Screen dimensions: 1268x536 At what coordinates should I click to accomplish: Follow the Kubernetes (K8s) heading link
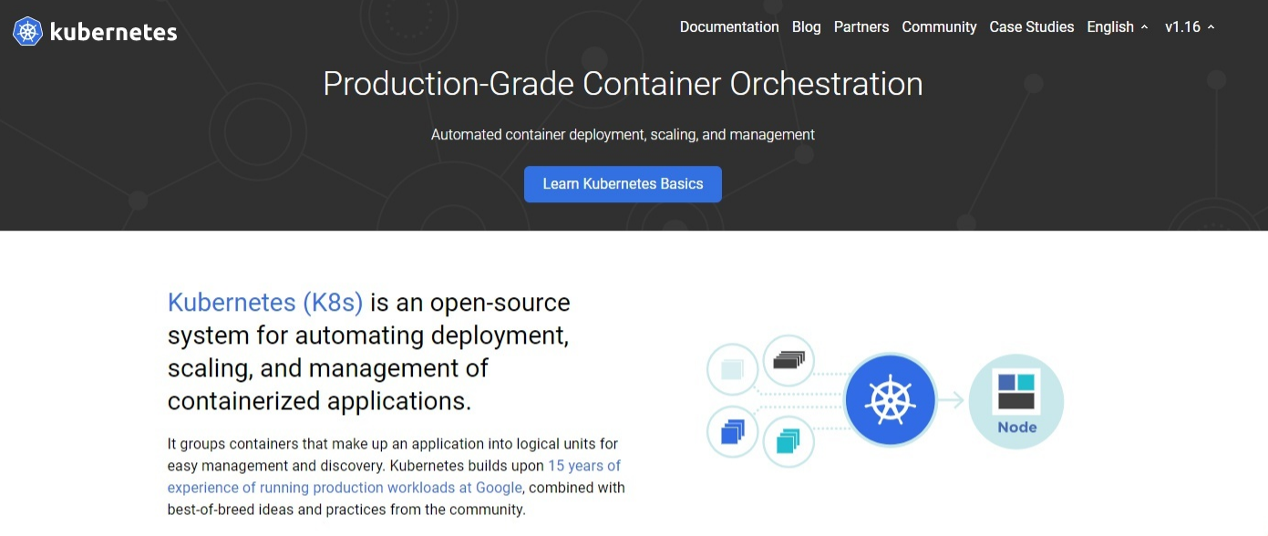tap(265, 303)
